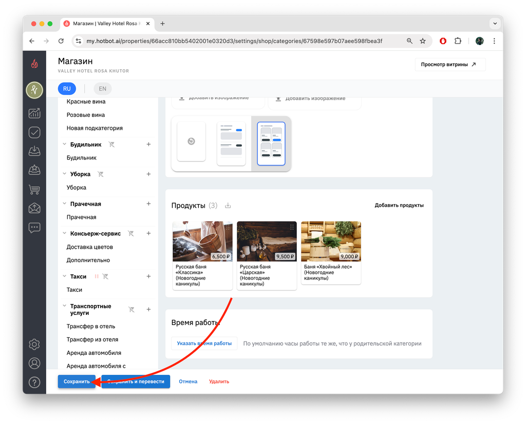Collapse the Уборка category
526x424 pixels.
pyautogui.click(x=64, y=174)
